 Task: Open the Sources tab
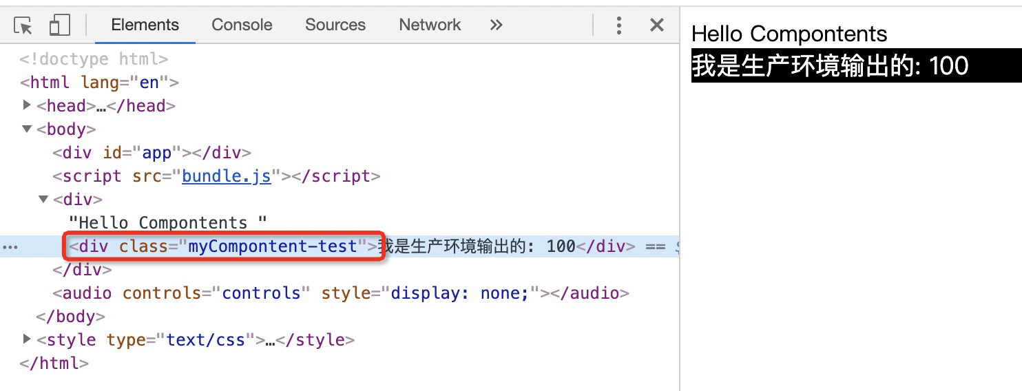click(x=335, y=25)
